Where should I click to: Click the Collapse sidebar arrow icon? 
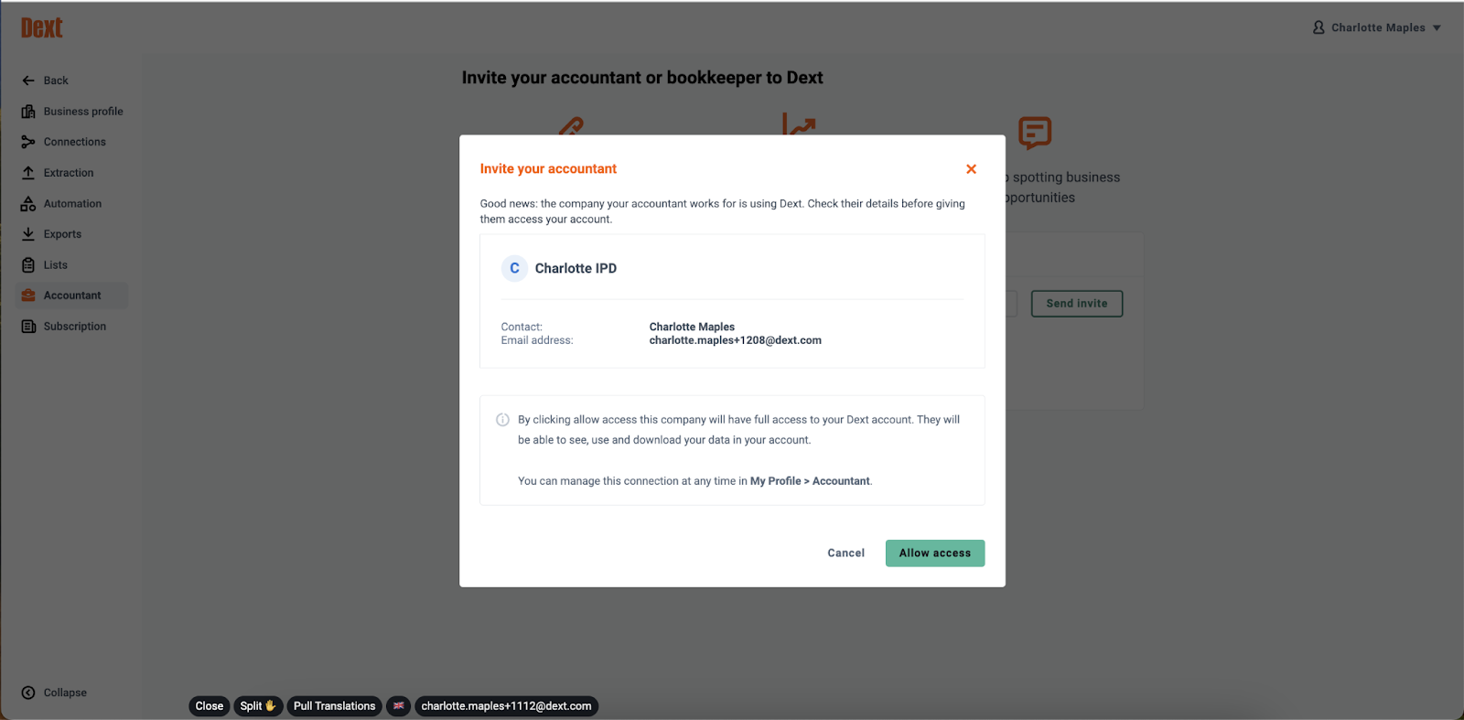28,693
